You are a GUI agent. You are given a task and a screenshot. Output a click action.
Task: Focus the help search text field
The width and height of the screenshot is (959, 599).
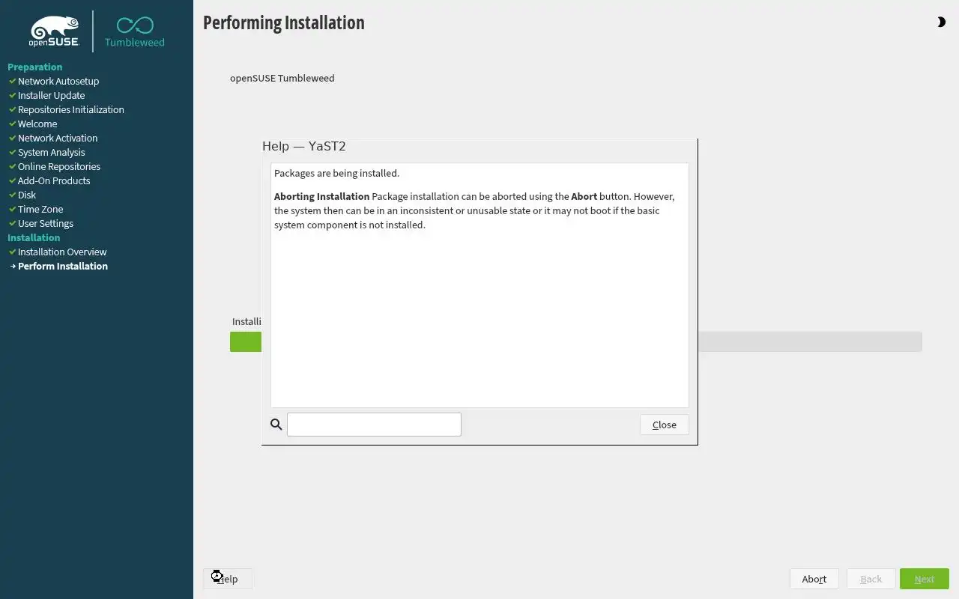(x=374, y=425)
